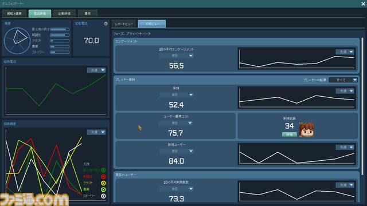Click the 75.7 user acquisition cost value

[175, 133]
